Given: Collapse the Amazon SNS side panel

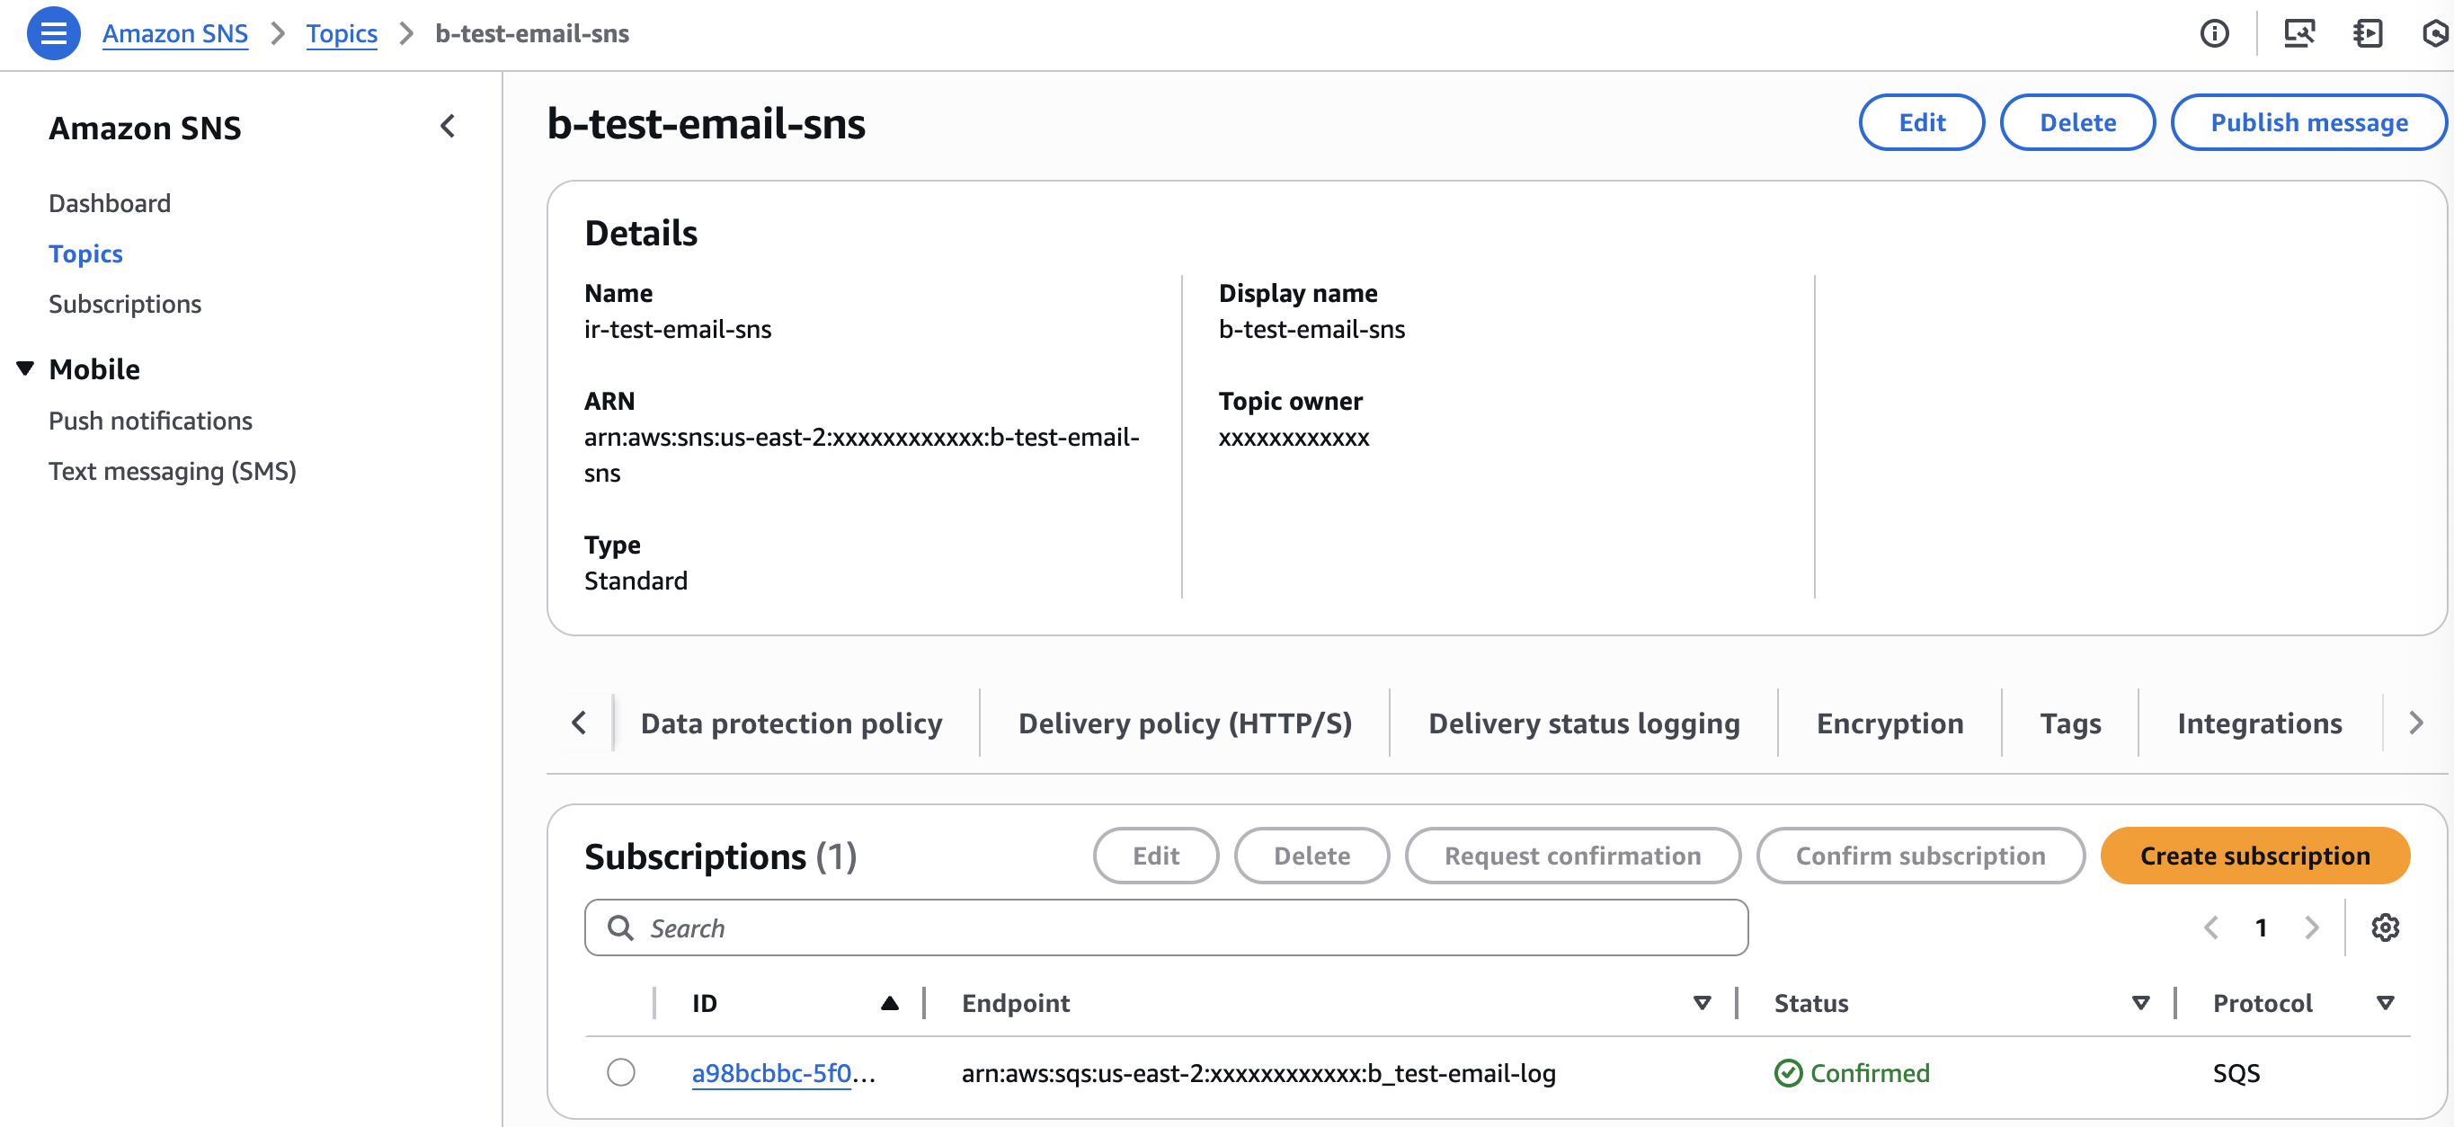Looking at the screenshot, I should click(x=448, y=126).
